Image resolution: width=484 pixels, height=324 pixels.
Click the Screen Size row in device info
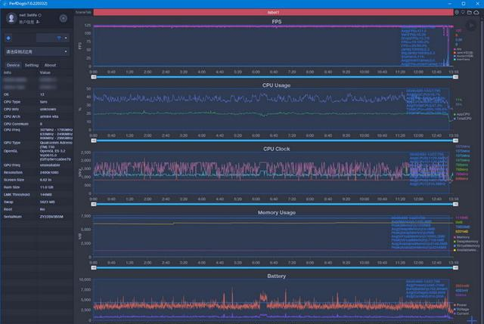click(x=37, y=180)
